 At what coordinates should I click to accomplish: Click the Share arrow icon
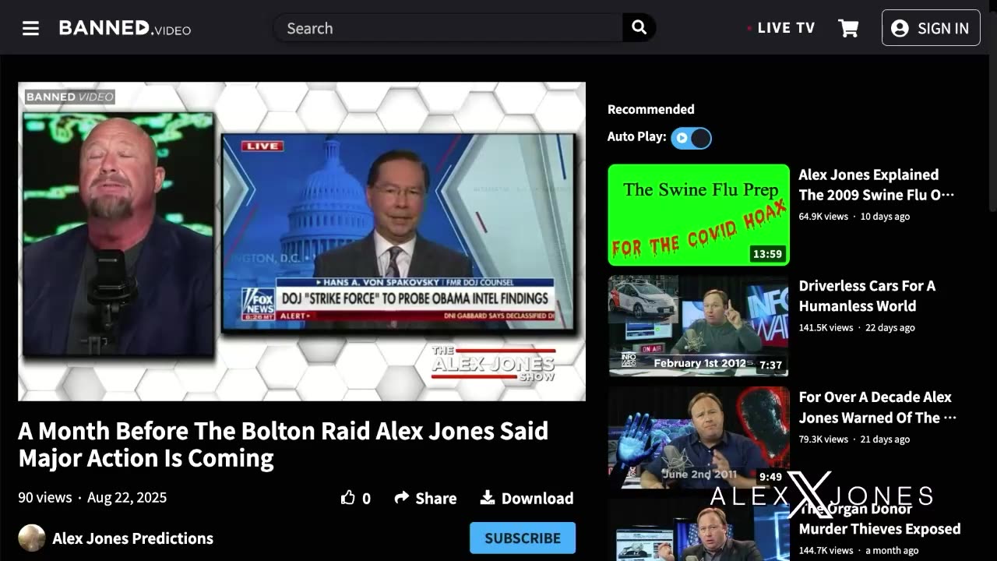[x=402, y=497]
